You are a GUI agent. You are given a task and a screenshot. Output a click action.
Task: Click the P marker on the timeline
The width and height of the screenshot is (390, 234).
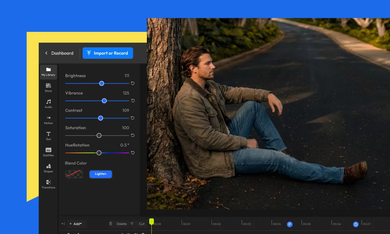(289, 224)
